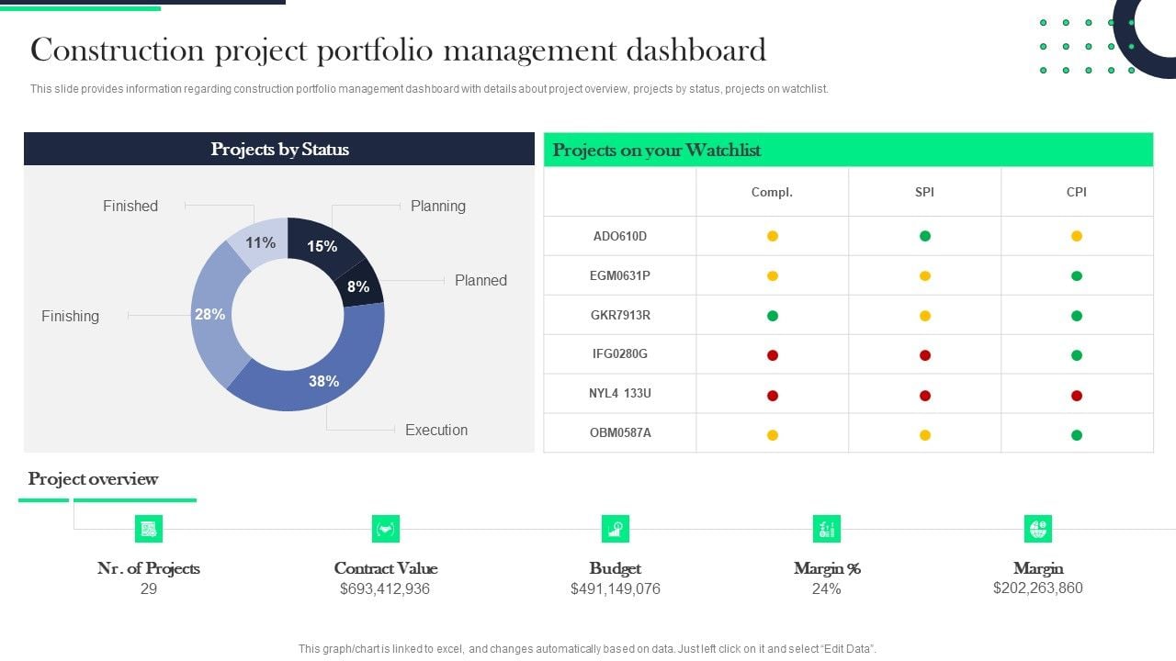Click the Contract Value icon
The width and height of the screenshot is (1176, 661).
(386, 529)
